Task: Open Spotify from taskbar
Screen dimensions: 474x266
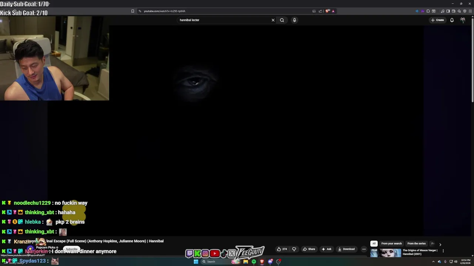Action: 254,262
